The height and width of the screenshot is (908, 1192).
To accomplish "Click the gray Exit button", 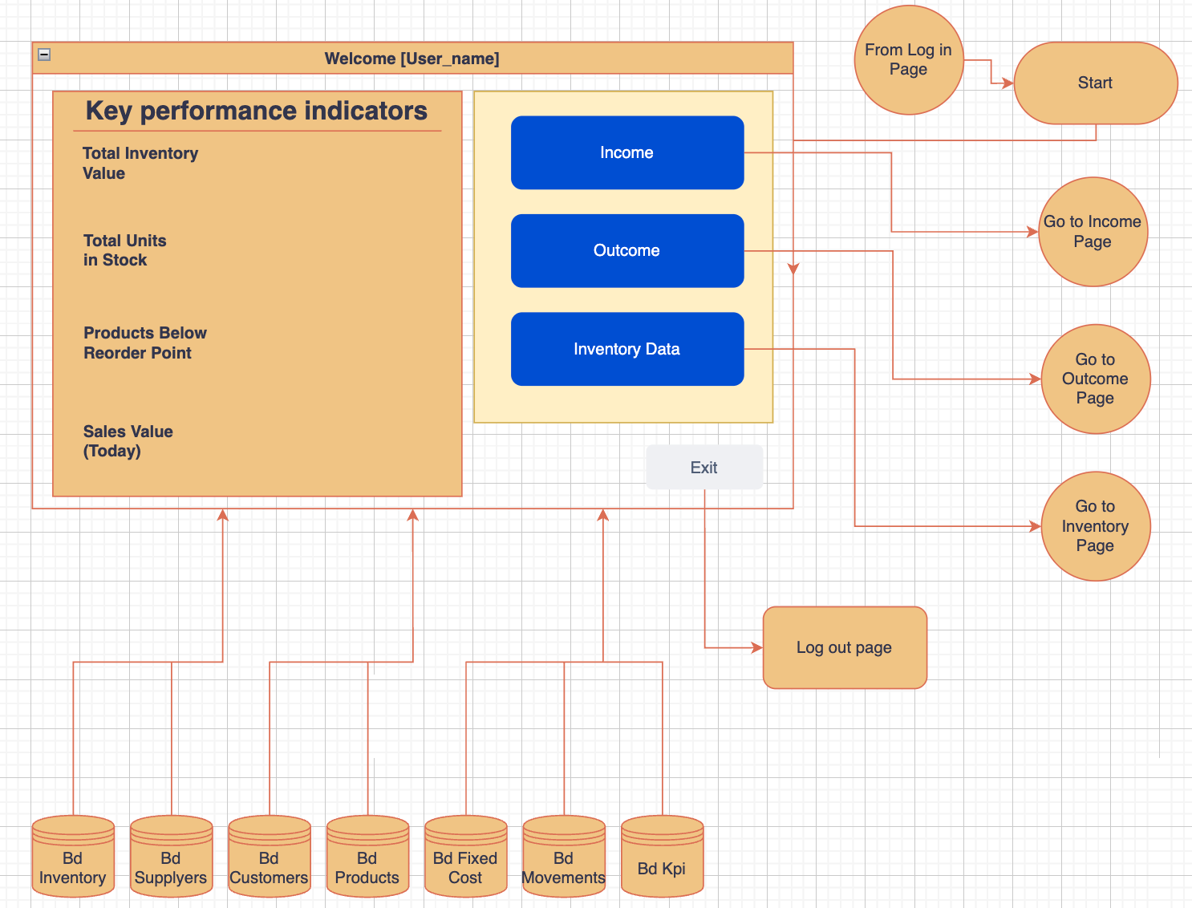I will [703, 467].
